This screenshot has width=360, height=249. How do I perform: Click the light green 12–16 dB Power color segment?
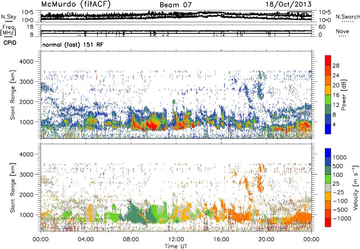click(x=328, y=99)
